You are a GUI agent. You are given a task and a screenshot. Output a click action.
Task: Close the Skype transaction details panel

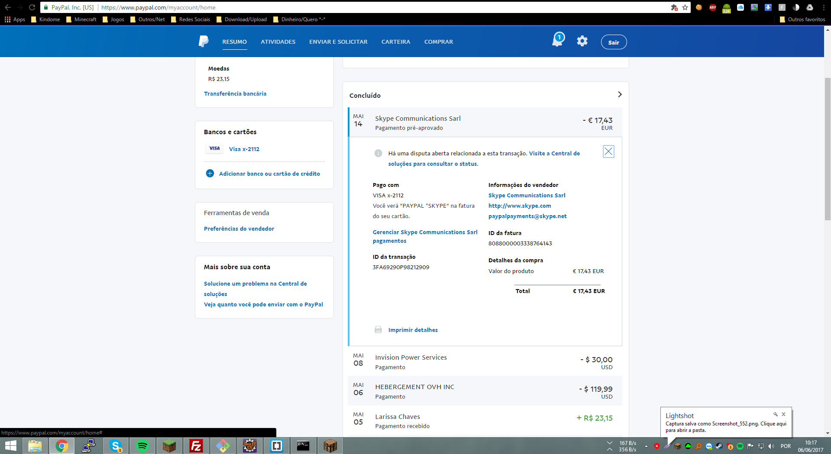608,151
